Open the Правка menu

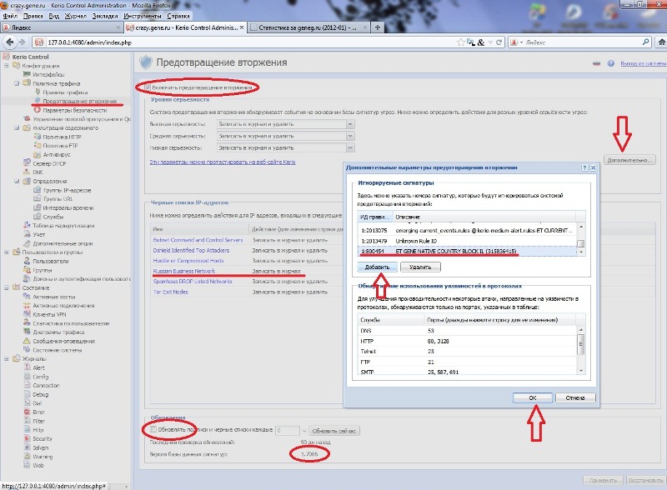tap(33, 16)
